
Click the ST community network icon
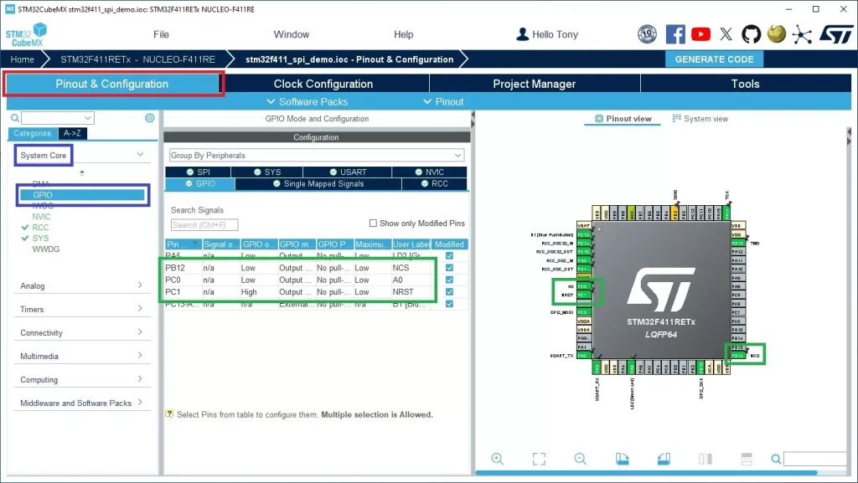(x=802, y=34)
